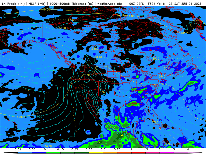This screenshot has width=206, height=154.
Task: Click the orange 0.5–0.75 legend swatch
Action: tap(110, 153)
